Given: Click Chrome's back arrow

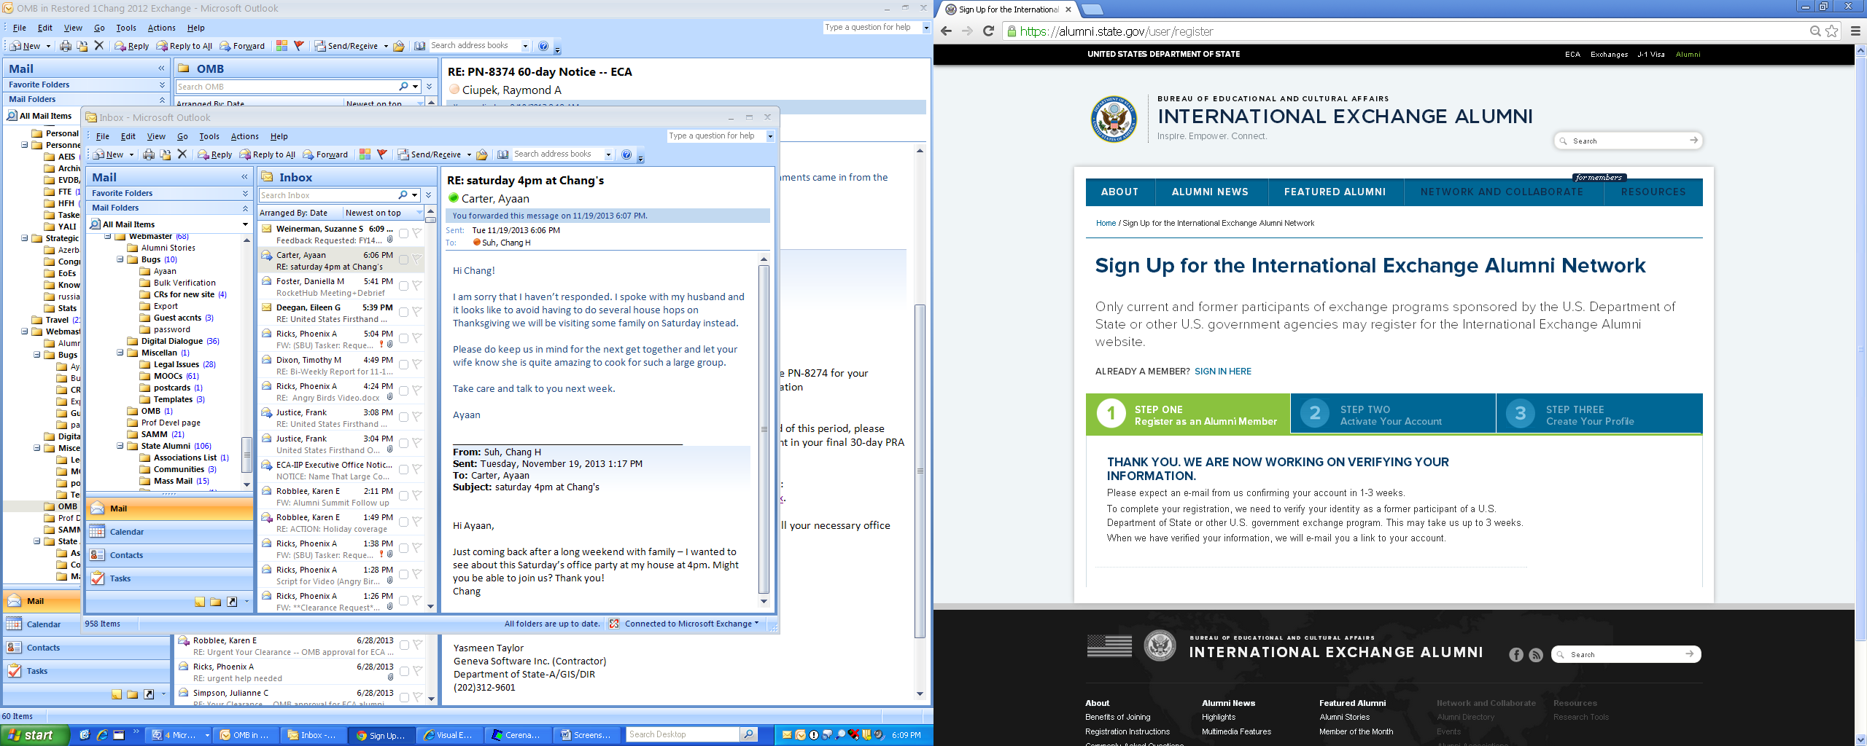Looking at the screenshot, I should [x=947, y=31].
